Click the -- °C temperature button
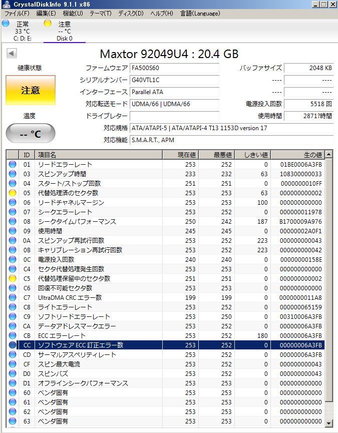 click(31, 134)
